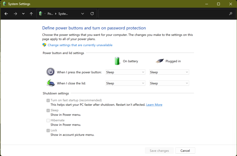Toggle the Lock checkbox
The height and width of the screenshot is (156, 237).
click(48, 130)
